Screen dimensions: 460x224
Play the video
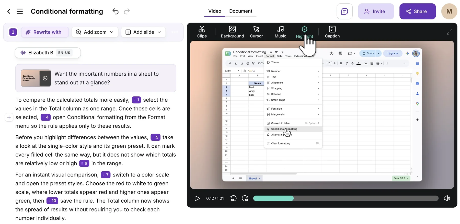(197, 198)
